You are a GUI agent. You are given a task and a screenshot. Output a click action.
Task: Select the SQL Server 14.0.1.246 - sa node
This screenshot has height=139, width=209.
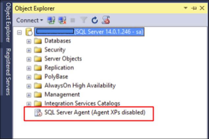[89, 32]
